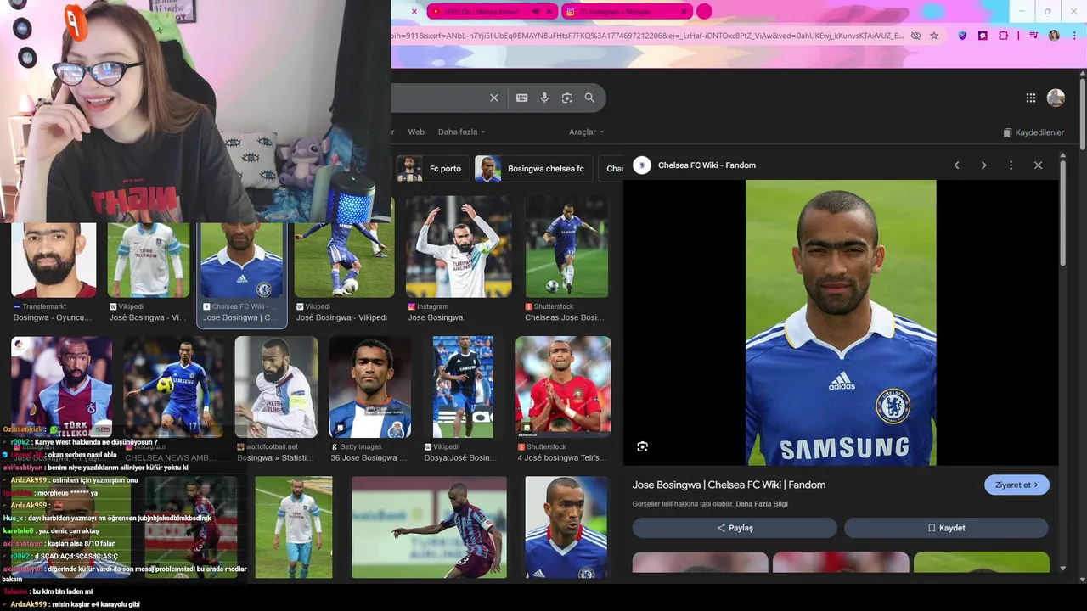Click the crossed-eye icon in address bar
This screenshot has width=1087, height=611.
click(x=915, y=36)
